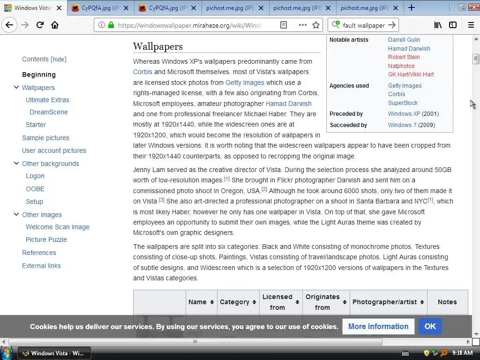Open User account pictures section
Screen dimensions: 480x360
[x=54, y=150]
